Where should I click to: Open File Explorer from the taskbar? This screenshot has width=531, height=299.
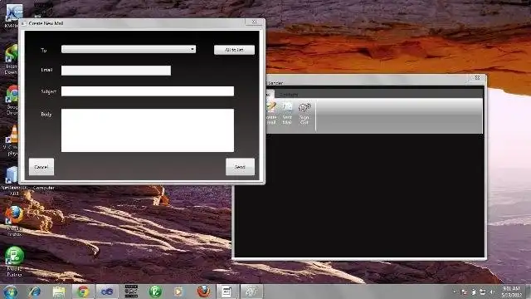click(x=59, y=292)
